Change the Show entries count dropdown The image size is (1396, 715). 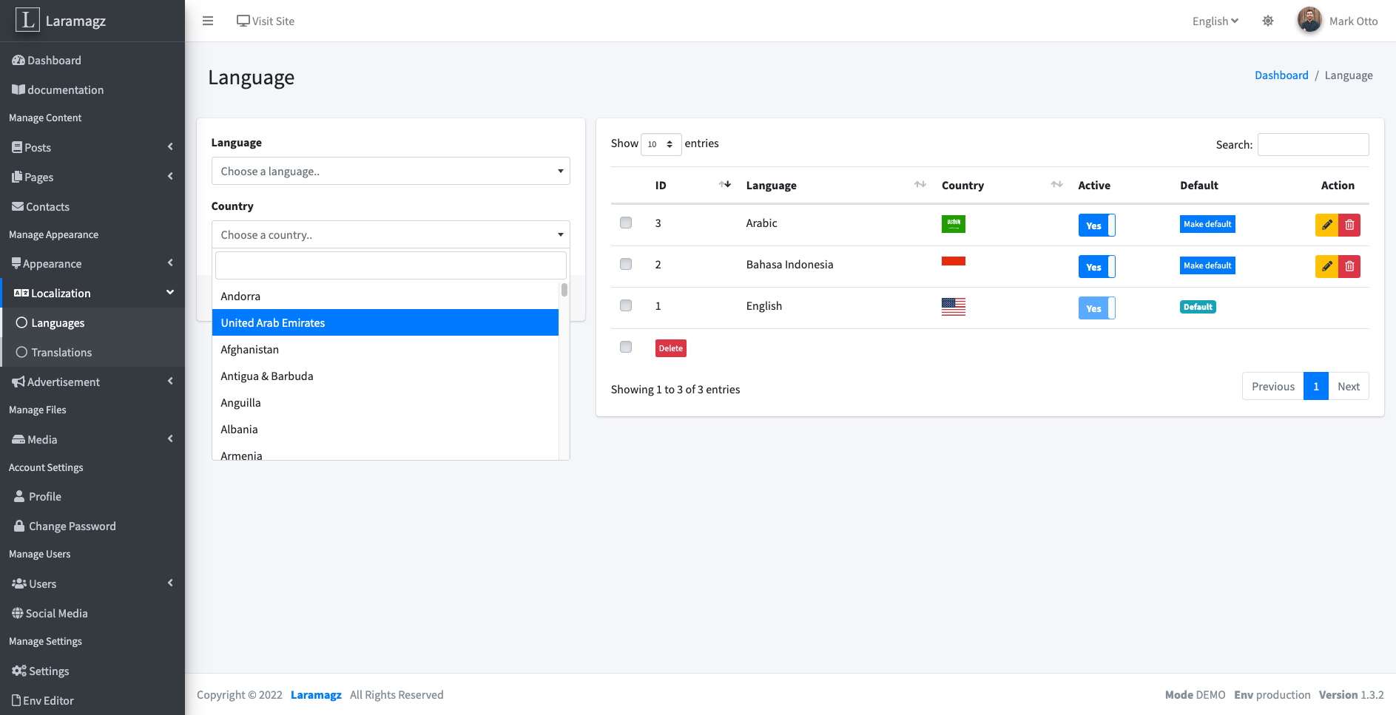(x=661, y=144)
